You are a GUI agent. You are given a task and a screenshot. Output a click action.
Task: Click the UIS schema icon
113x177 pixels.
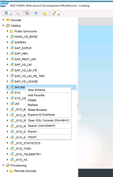coord(12,104)
